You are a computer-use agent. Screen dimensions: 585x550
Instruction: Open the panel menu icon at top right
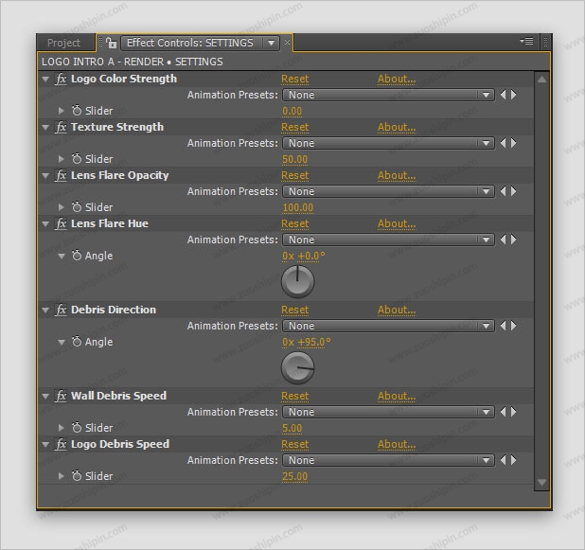(x=527, y=42)
